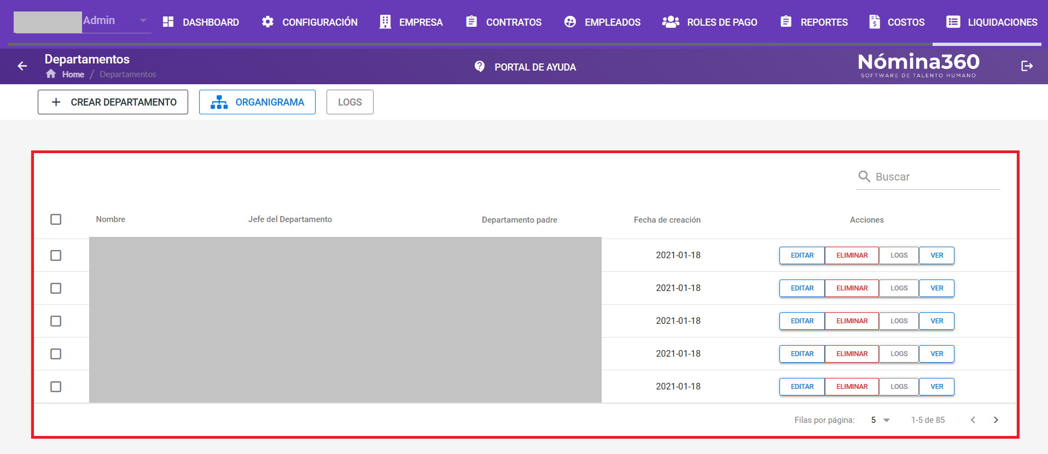
Task: Go back with the left arrow icon
Action: click(x=22, y=66)
